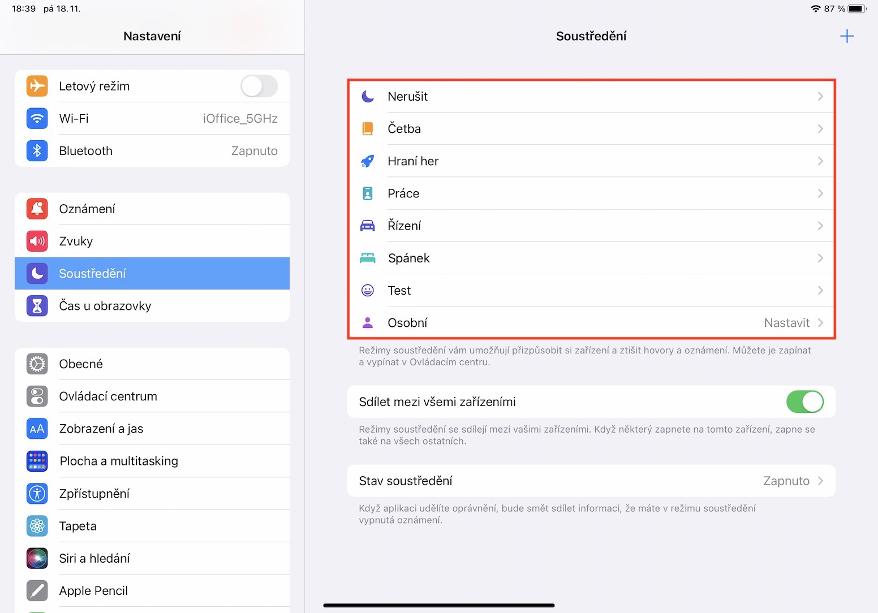Tap the Spánek bed icon

[368, 258]
